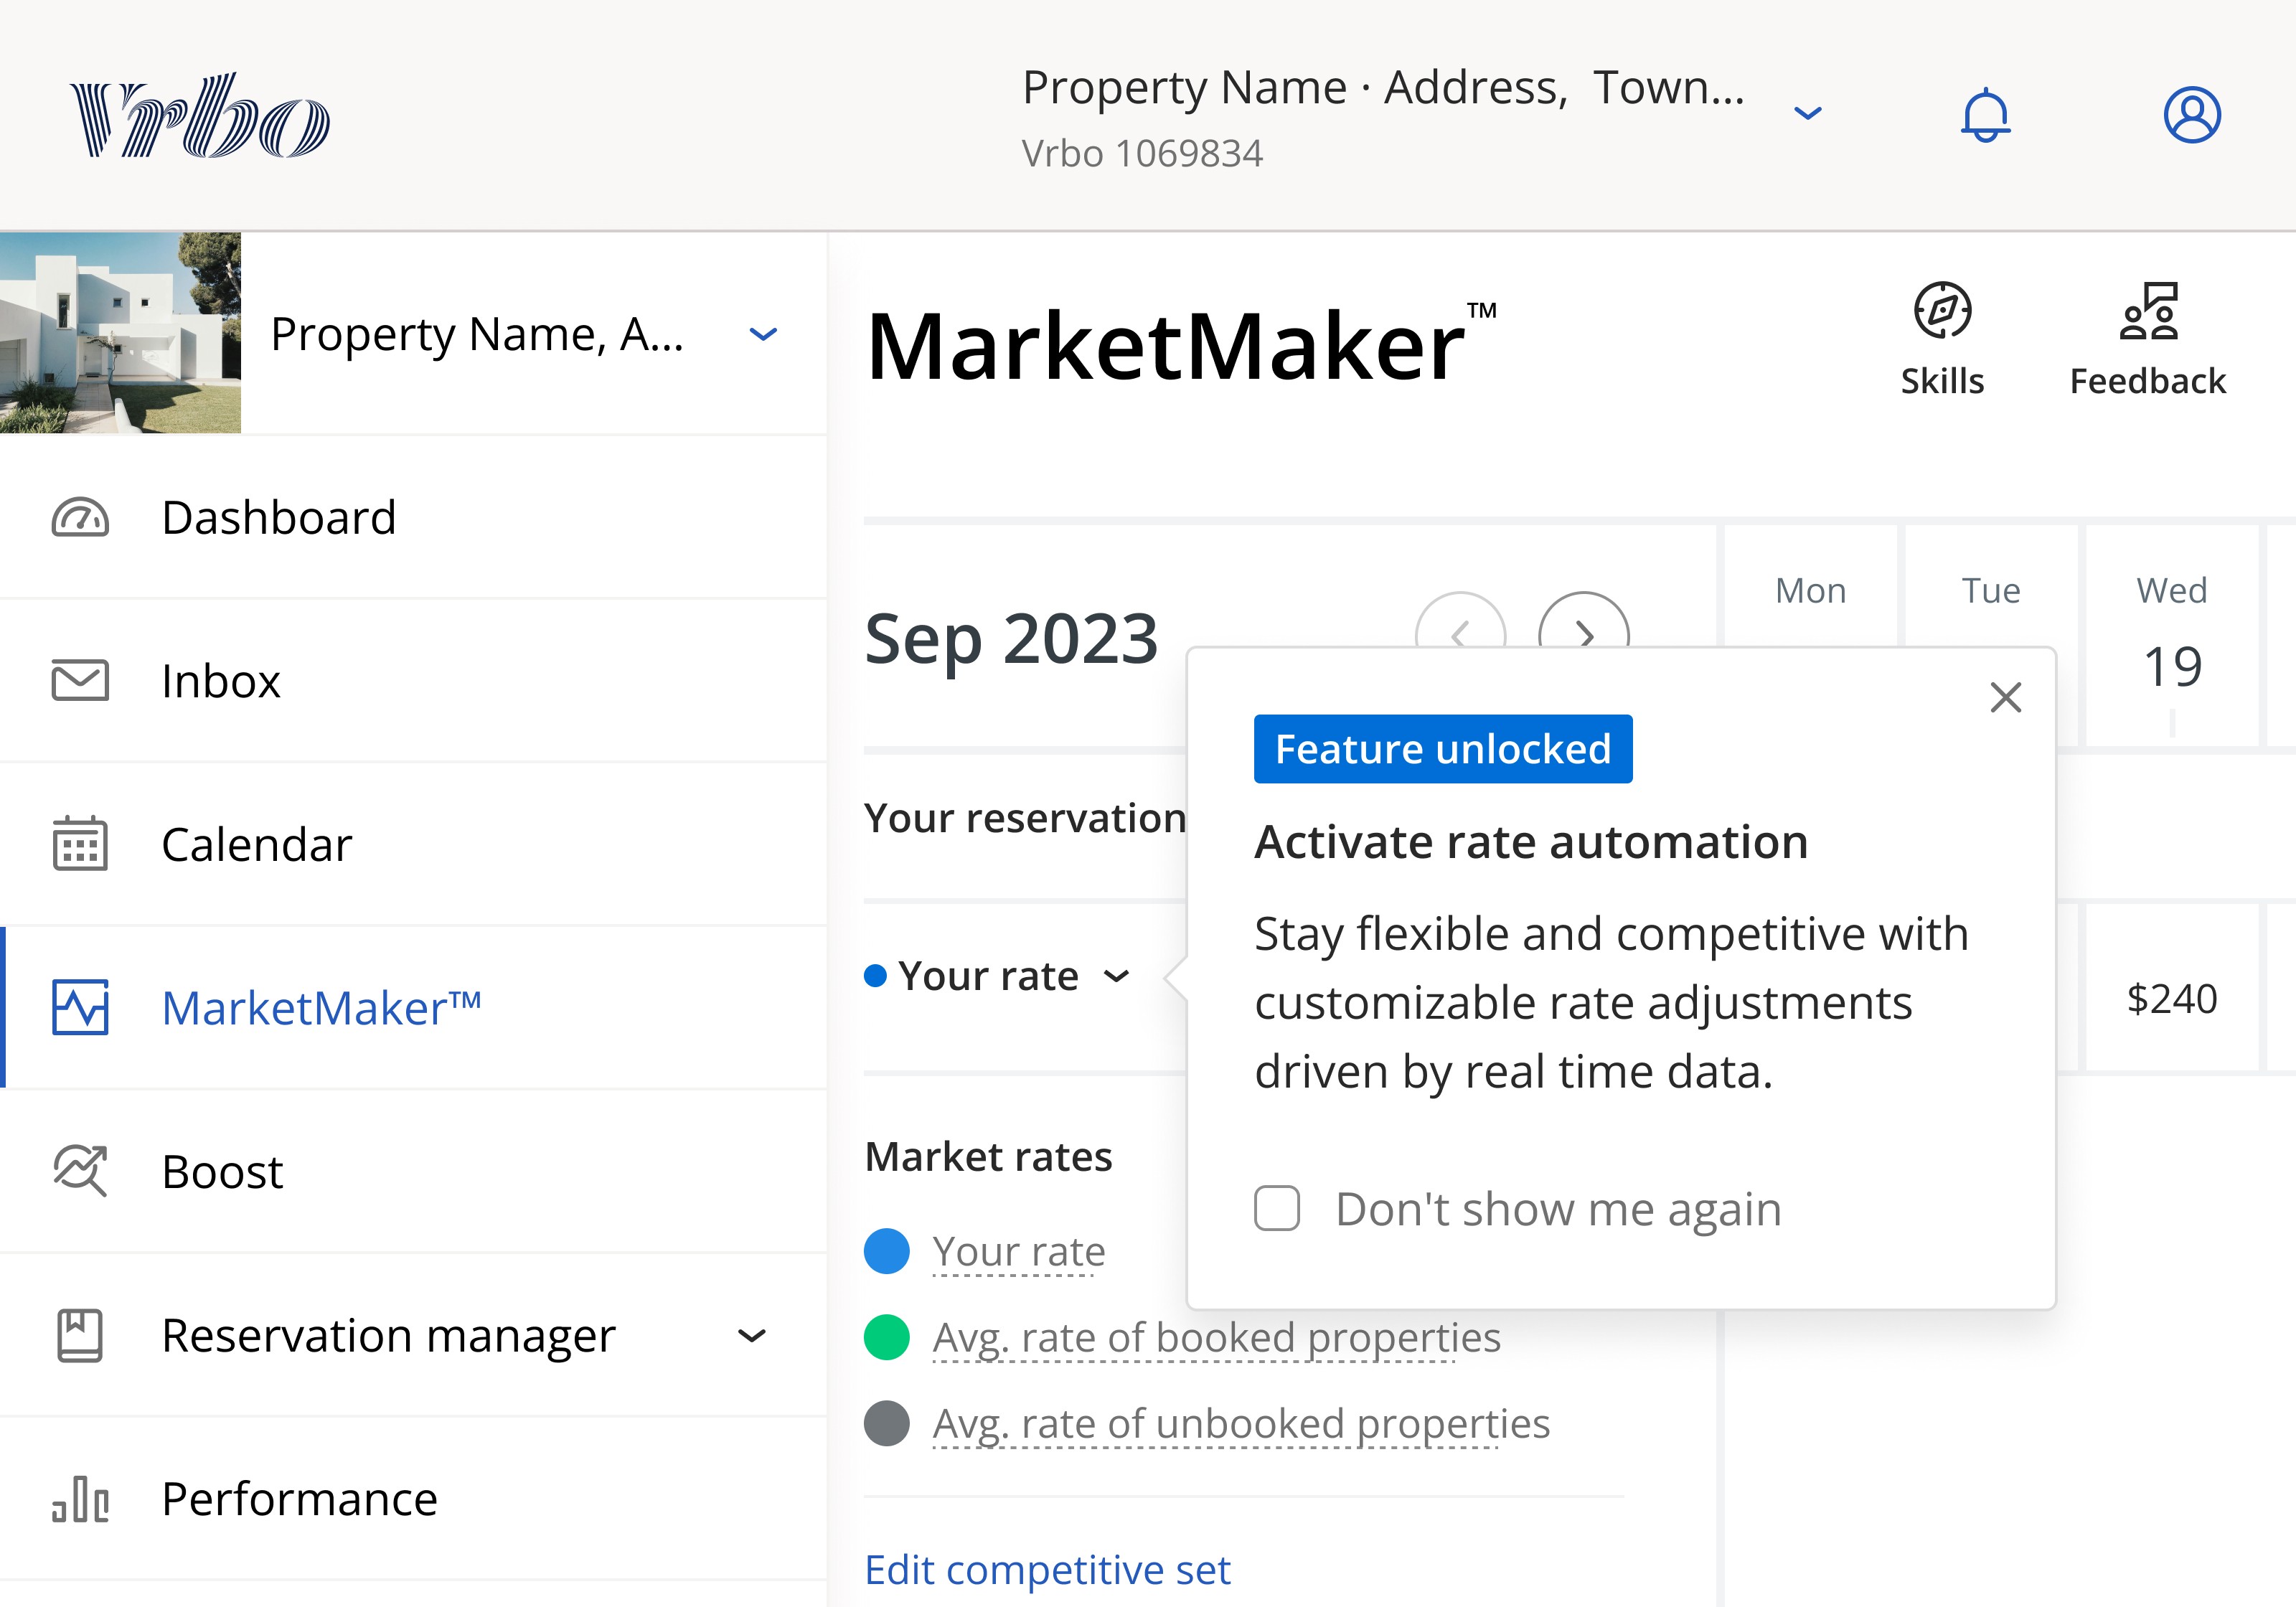
Task: Click the property photo thumbnail
Action: [120, 333]
